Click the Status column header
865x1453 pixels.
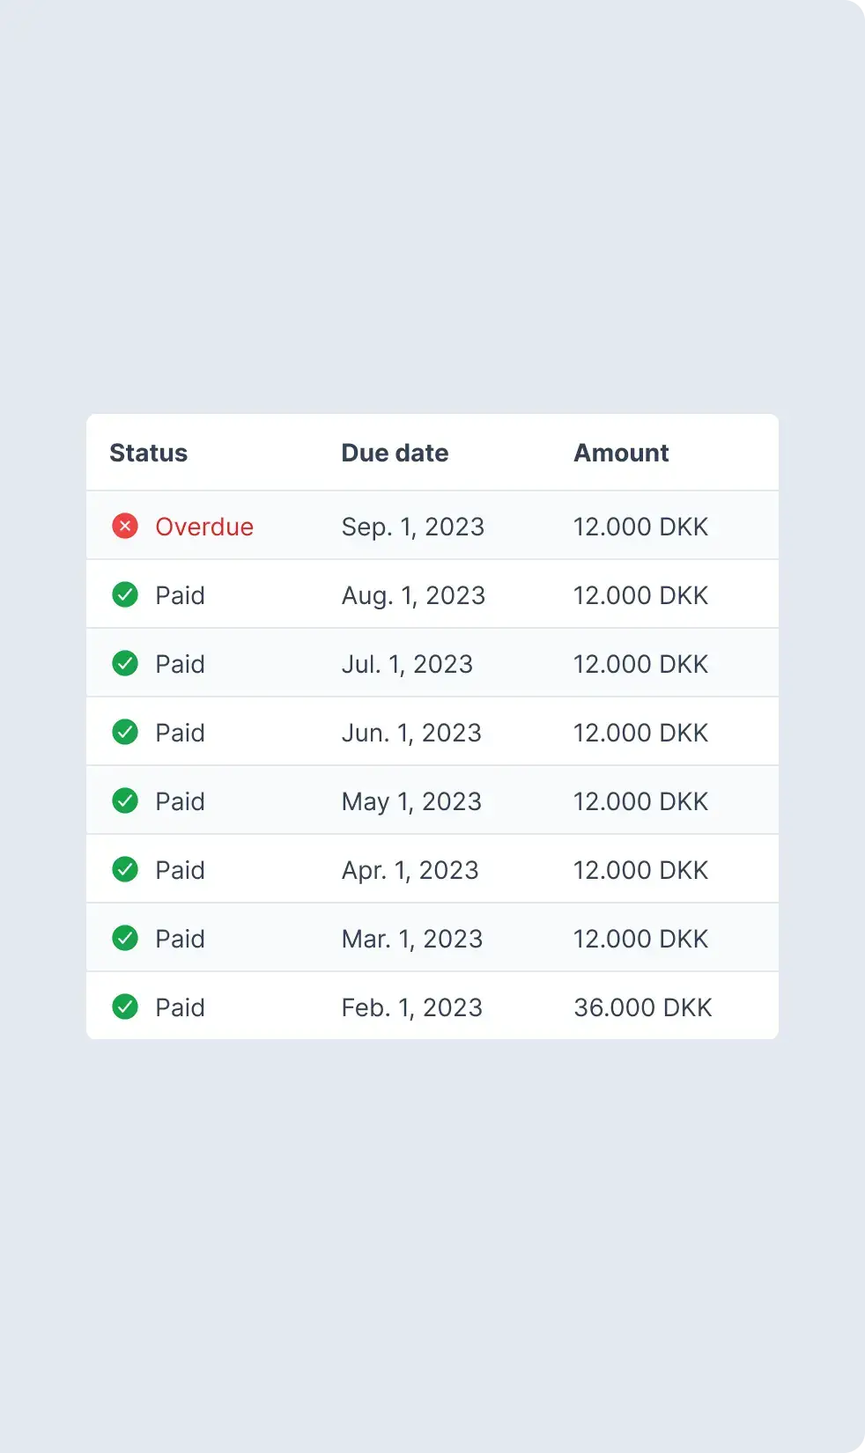pos(148,454)
